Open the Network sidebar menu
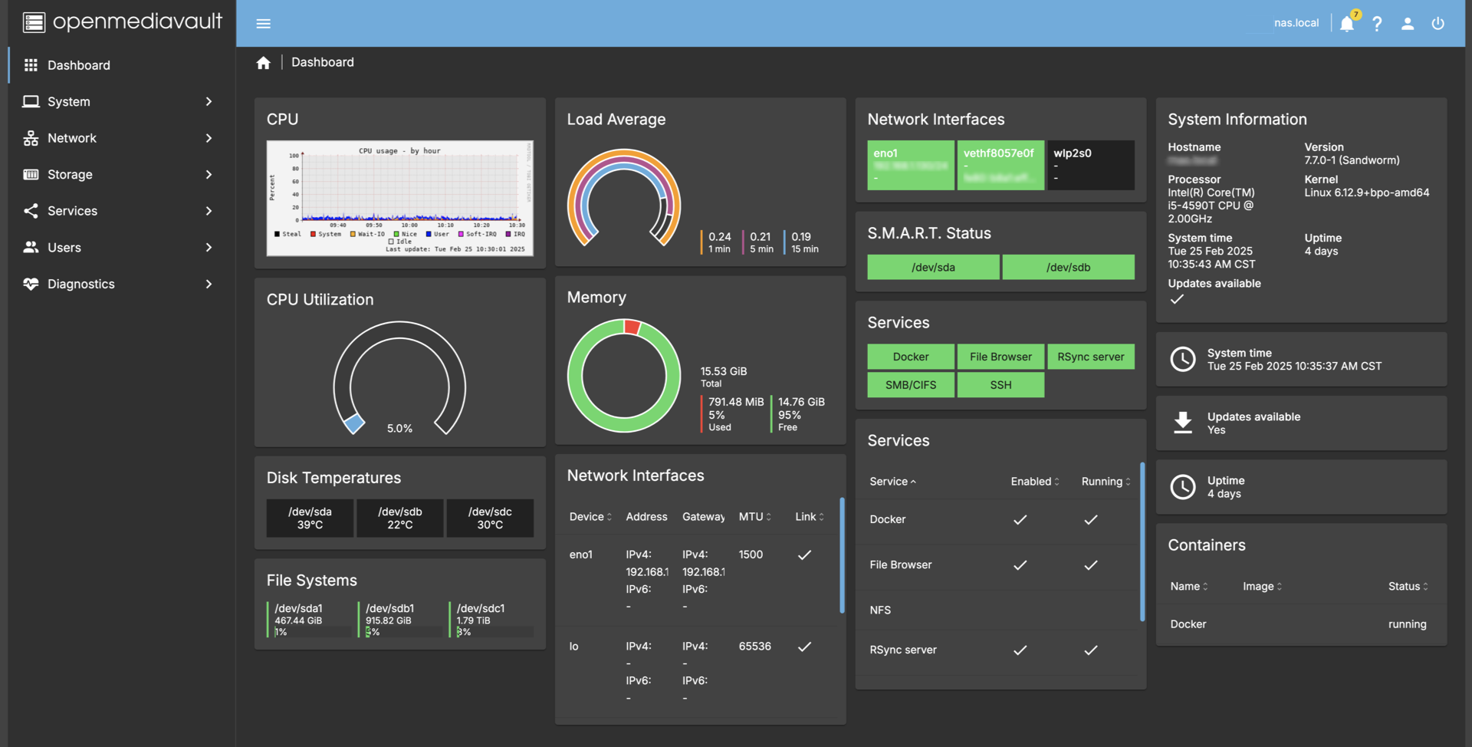This screenshot has width=1472, height=747. (122, 138)
